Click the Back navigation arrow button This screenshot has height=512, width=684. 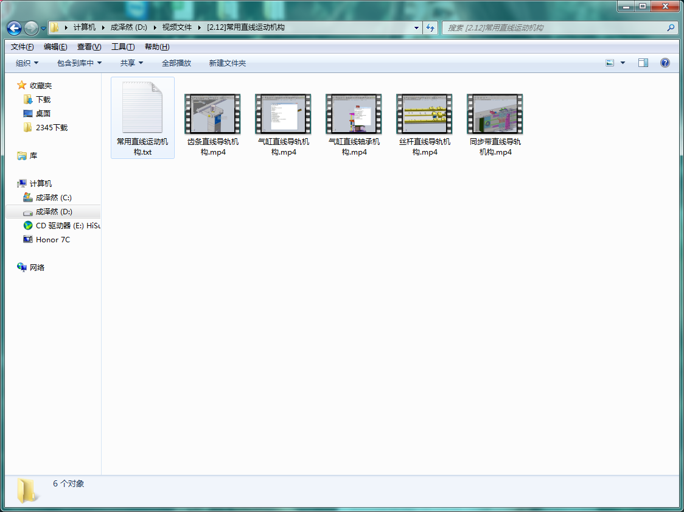[15, 28]
